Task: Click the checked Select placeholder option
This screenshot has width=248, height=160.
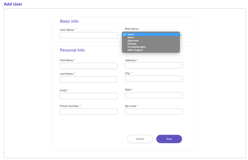Action: [131, 35]
